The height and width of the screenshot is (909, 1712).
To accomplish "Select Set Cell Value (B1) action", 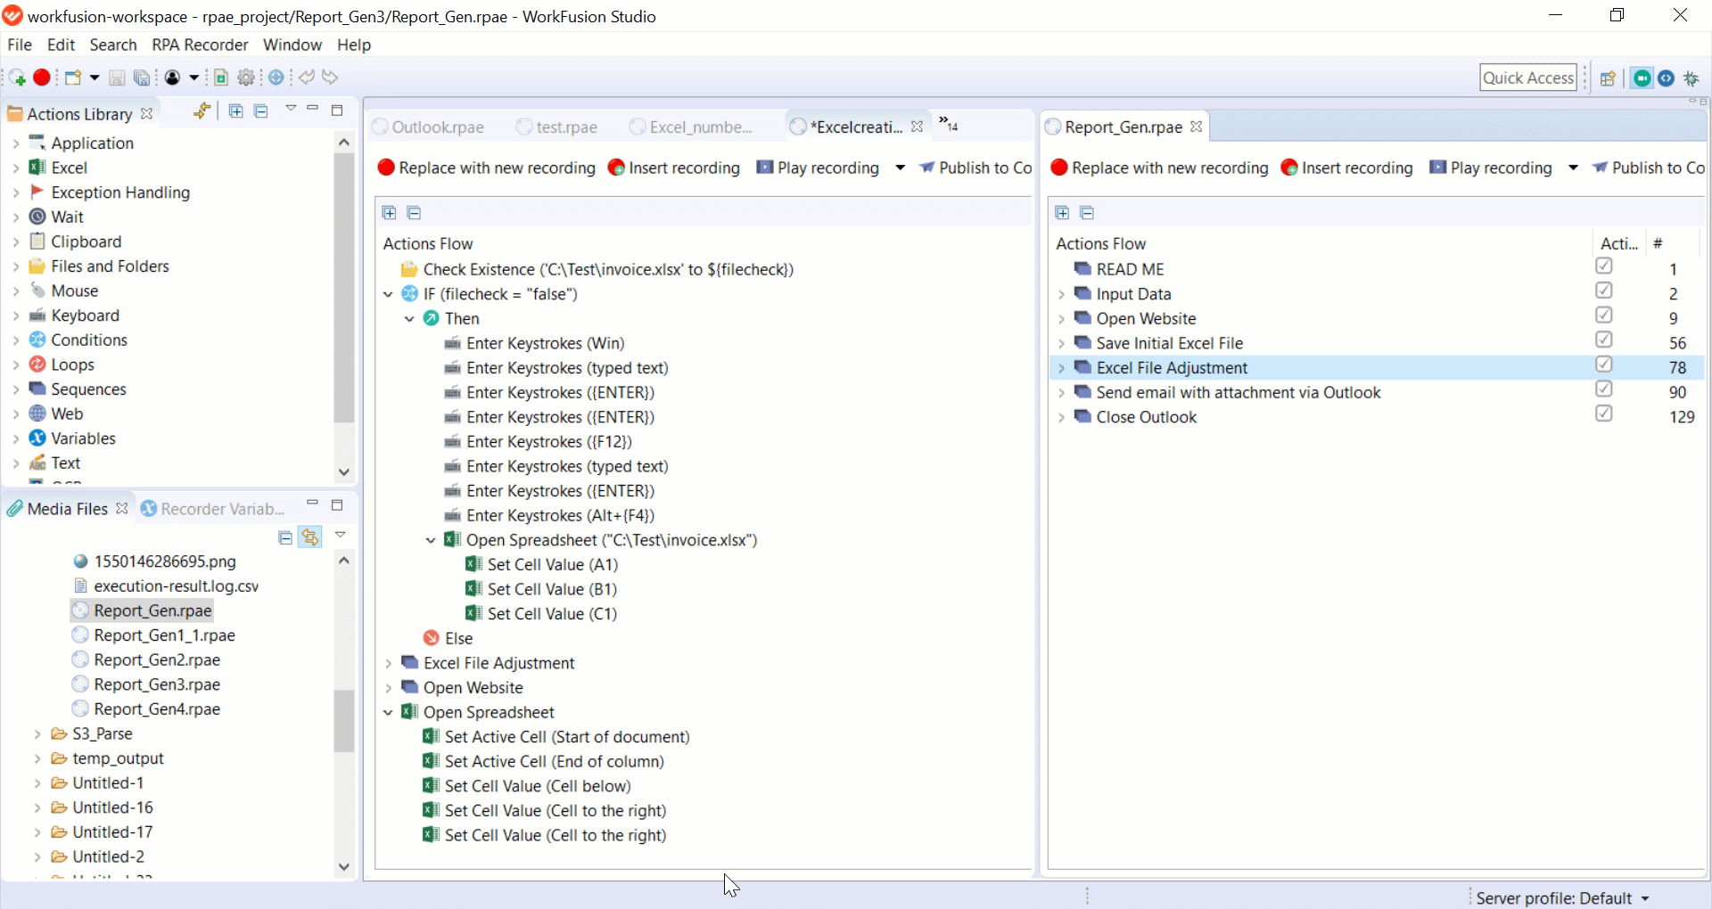I will click(x=541, y=589).
